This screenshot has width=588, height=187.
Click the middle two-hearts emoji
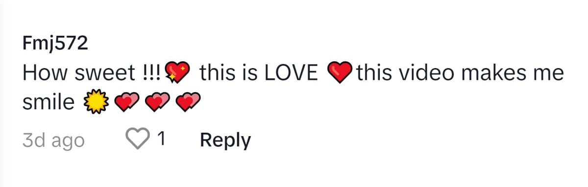(156, 102)
